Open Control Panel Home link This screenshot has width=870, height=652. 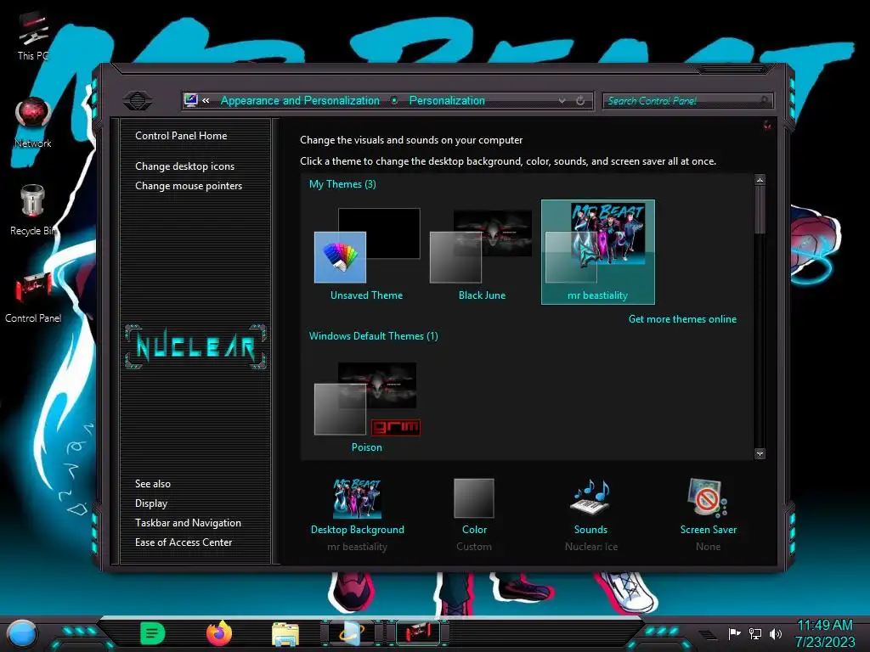(x=181, y=136)
